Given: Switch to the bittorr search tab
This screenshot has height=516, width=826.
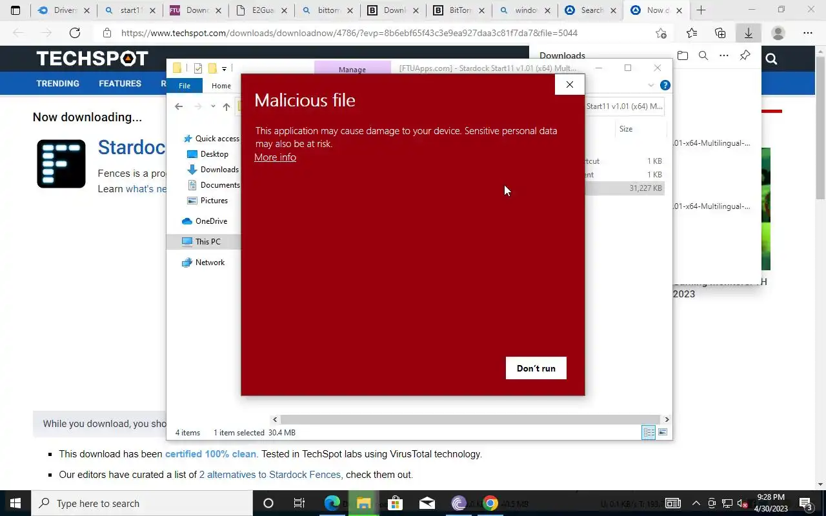Looking at the screenshot, I should pos(328,10).
